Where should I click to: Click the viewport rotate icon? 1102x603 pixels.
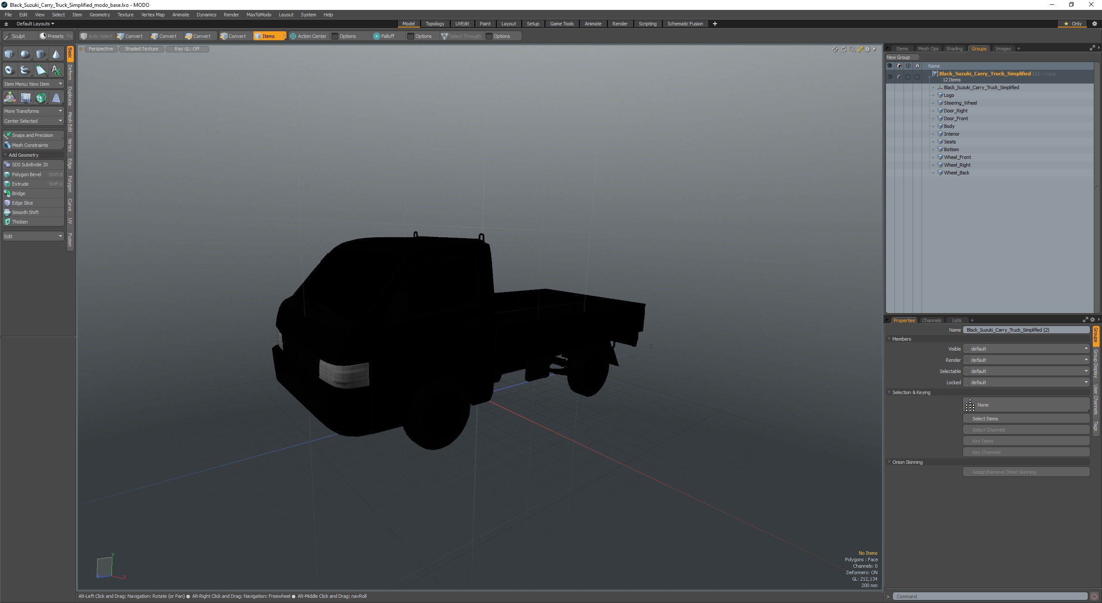(843, 49)
